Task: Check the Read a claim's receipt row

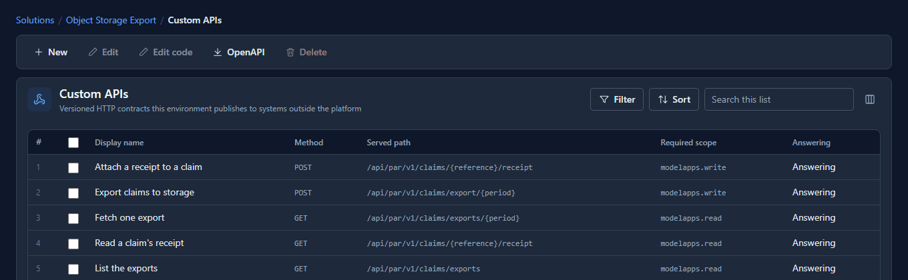Action: 73,244
